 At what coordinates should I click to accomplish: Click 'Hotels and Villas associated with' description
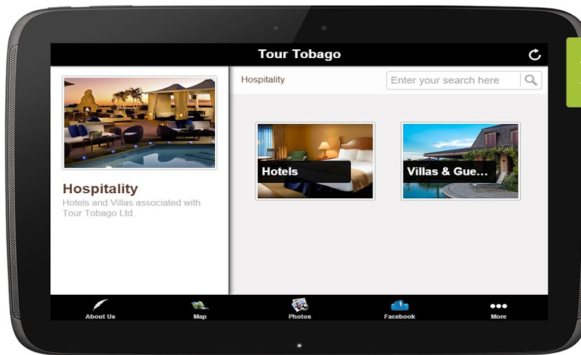[131, 203]
